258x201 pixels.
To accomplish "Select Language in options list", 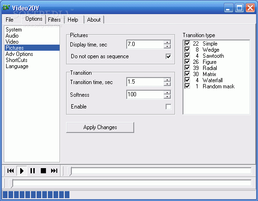I will point(32,66).
